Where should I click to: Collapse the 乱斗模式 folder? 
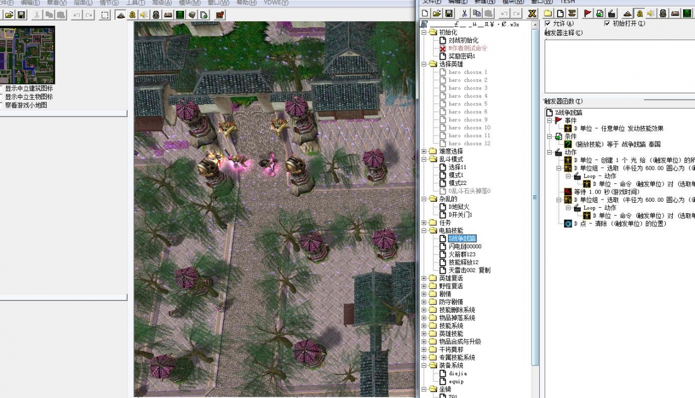coord(425,159)
